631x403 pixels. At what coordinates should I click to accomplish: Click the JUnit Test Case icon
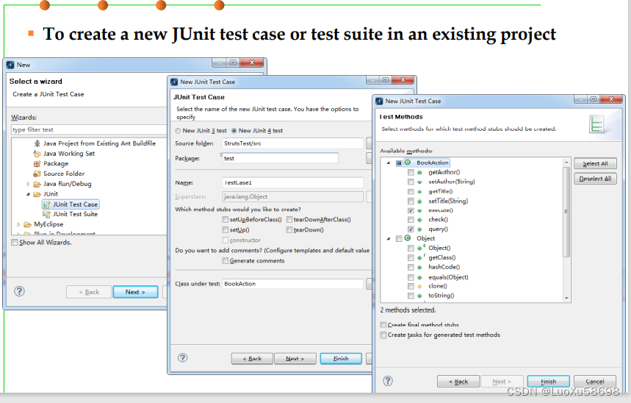[x=47, y=204]
